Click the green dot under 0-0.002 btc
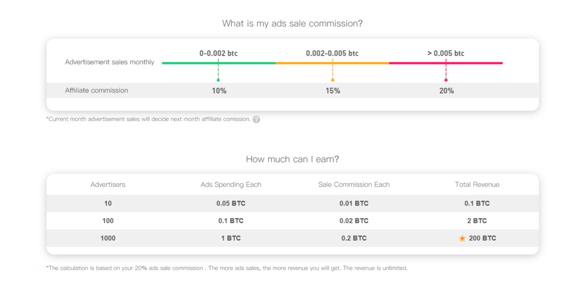The width and height of the screenshot is (573, 287). click(218, 80)
